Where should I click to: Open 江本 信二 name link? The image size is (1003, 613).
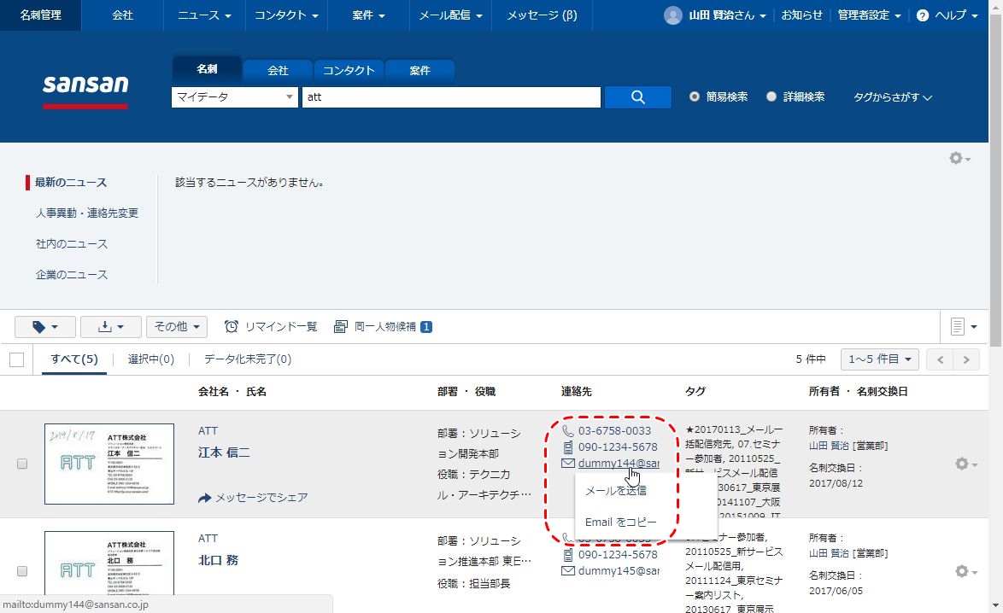[224, 452]
